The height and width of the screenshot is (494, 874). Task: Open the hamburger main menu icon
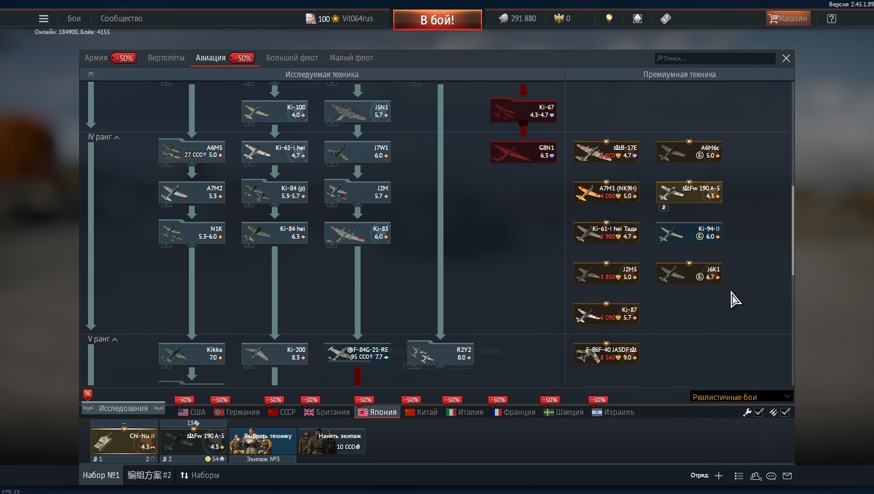pos(44,19)
